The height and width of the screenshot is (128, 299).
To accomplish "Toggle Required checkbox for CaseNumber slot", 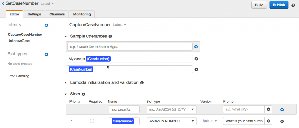I will (92, 121).
